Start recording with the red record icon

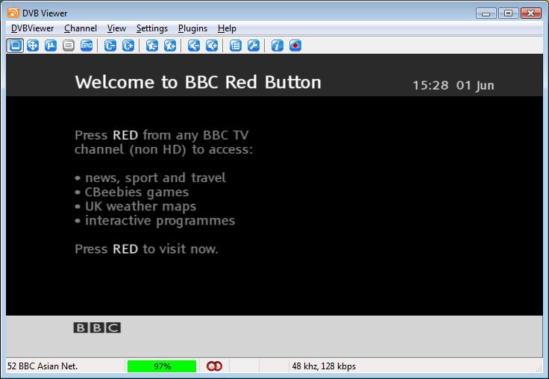pos(295,46)
